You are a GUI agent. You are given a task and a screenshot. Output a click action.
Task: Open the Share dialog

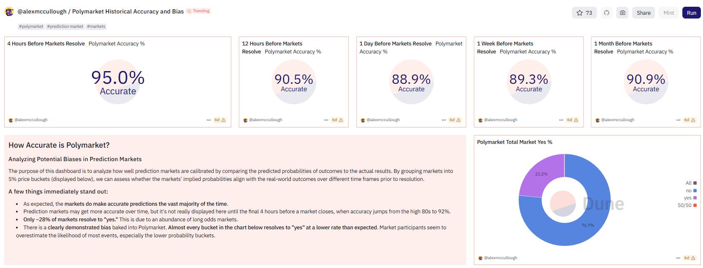[x=644, y=13]
